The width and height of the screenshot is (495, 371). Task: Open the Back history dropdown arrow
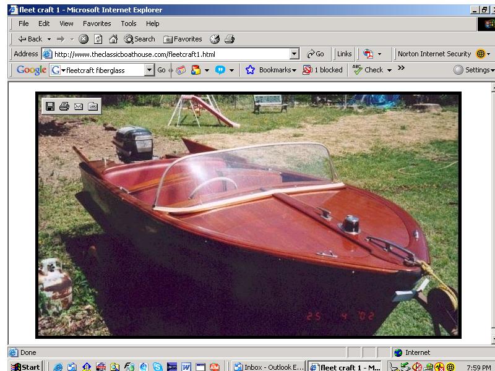pos(49,39)
